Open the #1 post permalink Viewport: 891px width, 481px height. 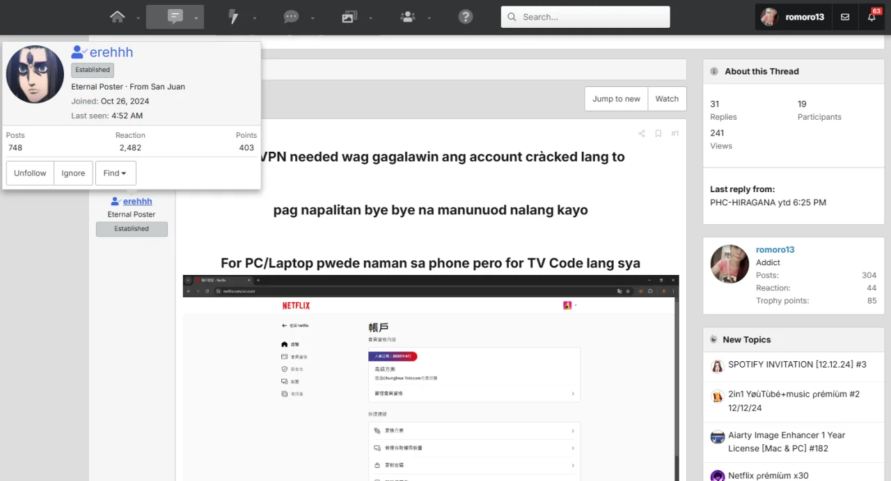[x=675, y=134]
